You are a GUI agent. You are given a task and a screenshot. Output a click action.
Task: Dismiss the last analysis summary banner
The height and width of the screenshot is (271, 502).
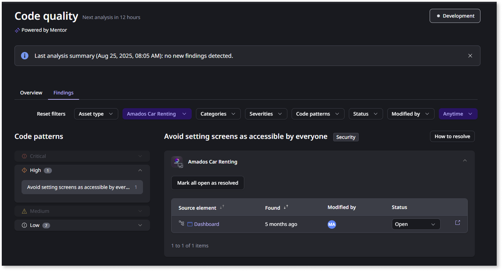(470, 56)
